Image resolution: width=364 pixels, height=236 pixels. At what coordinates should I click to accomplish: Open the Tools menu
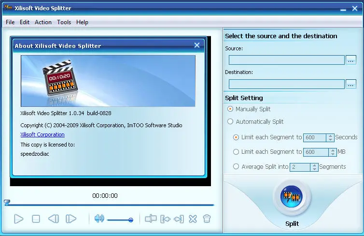64,22
